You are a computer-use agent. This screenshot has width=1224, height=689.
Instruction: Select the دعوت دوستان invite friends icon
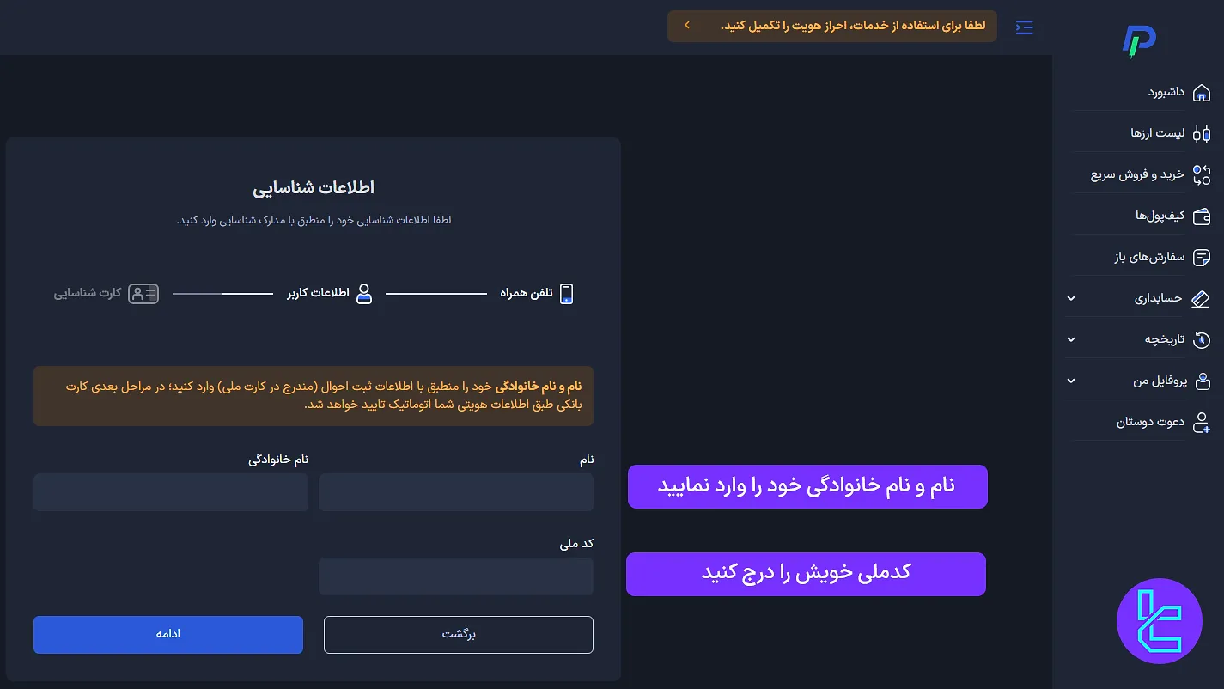tap(1203, 421)
